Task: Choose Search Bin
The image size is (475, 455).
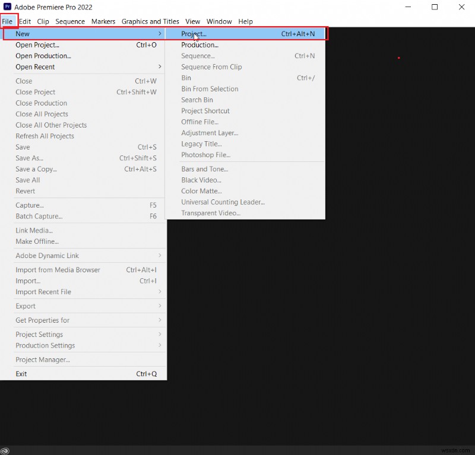Action: point(245,100)
